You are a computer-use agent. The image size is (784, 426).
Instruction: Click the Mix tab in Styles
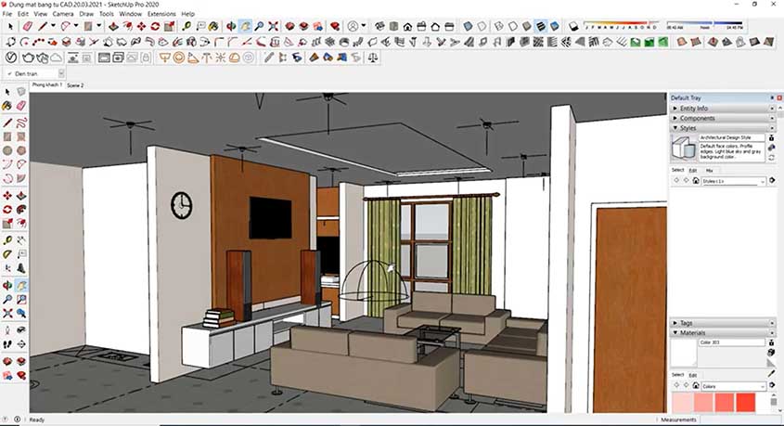[710, 170]
